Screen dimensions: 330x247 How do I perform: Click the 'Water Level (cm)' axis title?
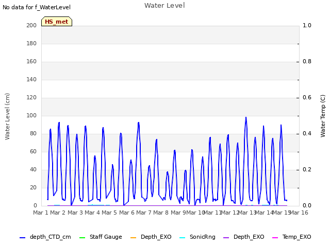tap(7, 117)
